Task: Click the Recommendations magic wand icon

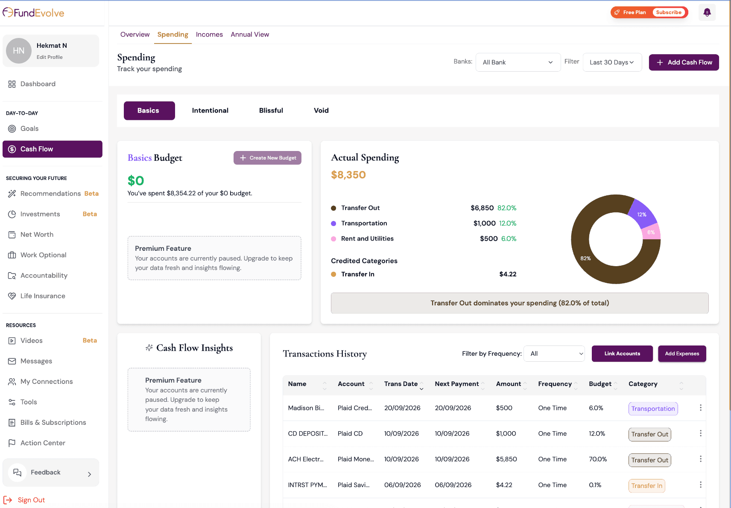Action: tap(12, 194)
